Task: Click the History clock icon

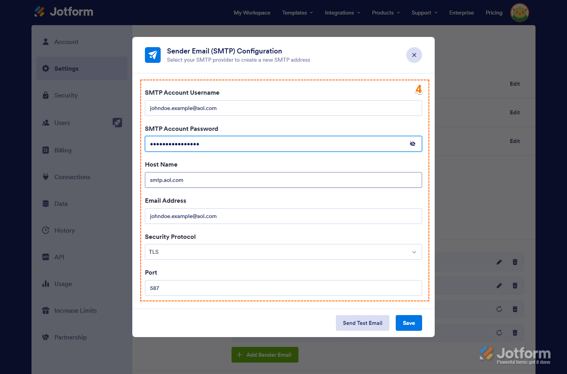Action: point(46,230)
